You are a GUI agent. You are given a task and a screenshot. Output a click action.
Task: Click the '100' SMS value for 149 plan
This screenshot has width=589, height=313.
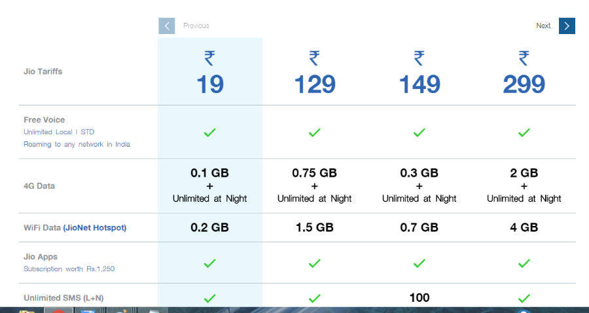(419, 298)
